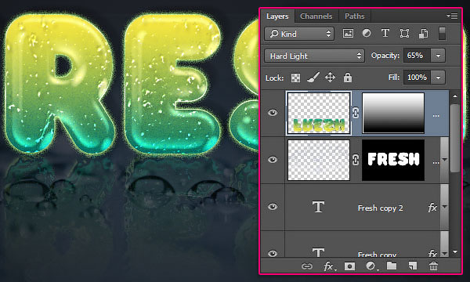Toggle lock transparent pixels
This screenshot has width=470, height=282.
[295, 78]
